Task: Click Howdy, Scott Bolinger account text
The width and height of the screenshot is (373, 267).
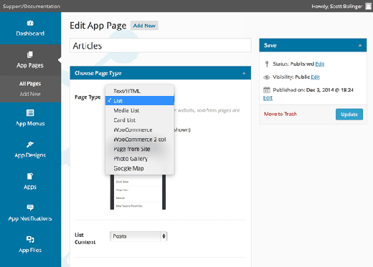Action: 336,6
